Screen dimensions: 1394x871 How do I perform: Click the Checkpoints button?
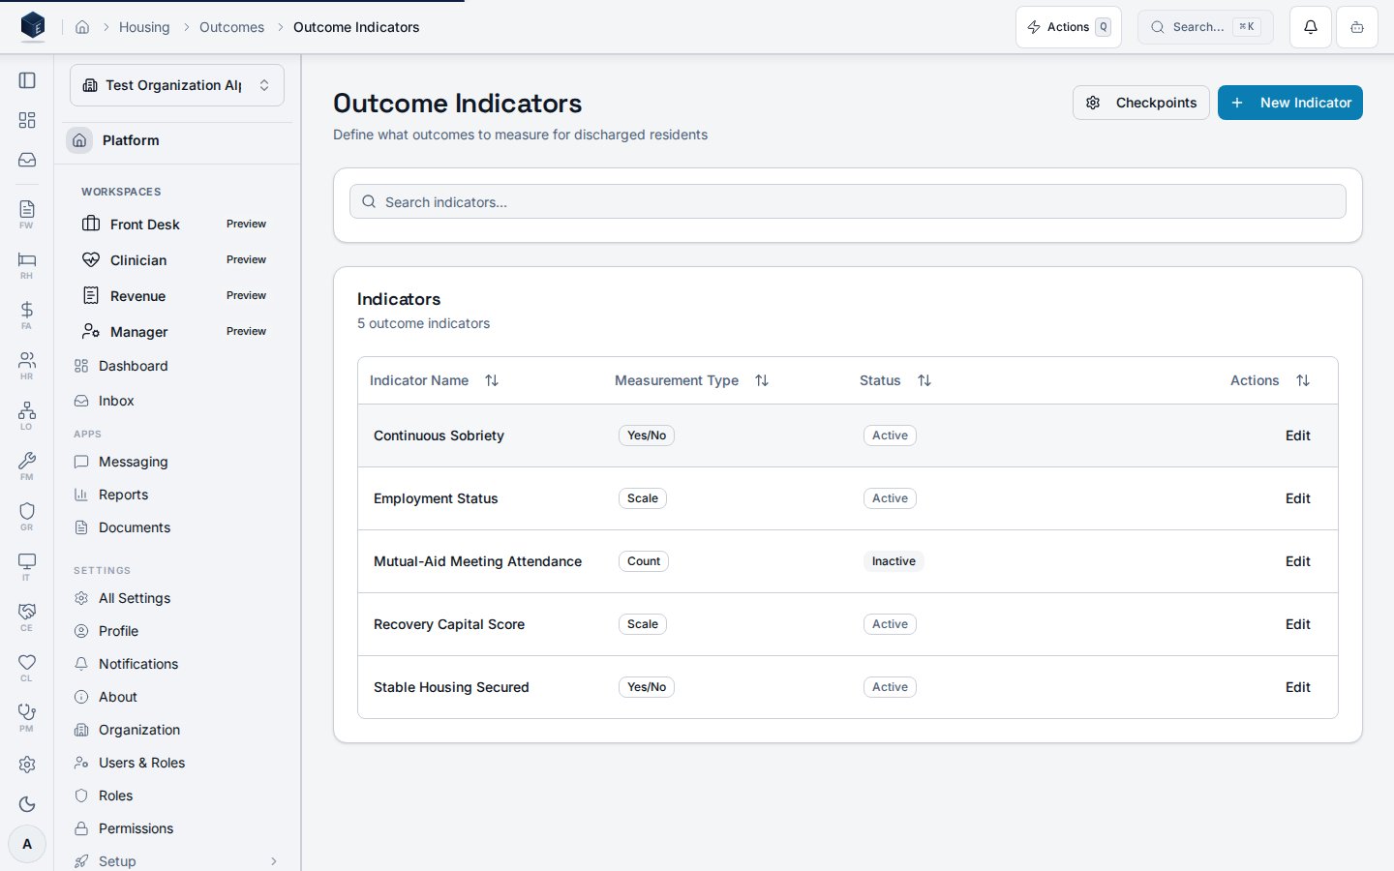coord(1141,103)
